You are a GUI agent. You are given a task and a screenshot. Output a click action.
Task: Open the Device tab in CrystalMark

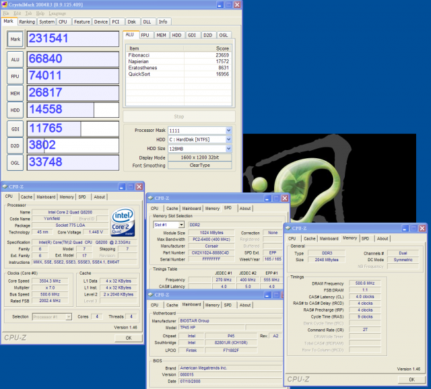click(x=101, y=22)
